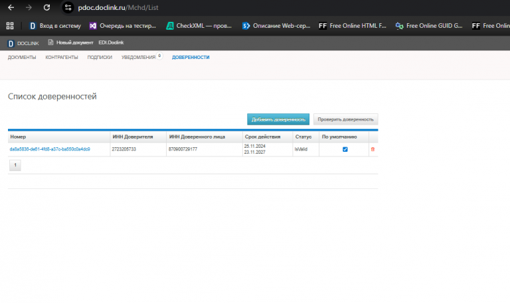Click the date 25.11.2024
The image size is (510, 303).
click(255, 146)
